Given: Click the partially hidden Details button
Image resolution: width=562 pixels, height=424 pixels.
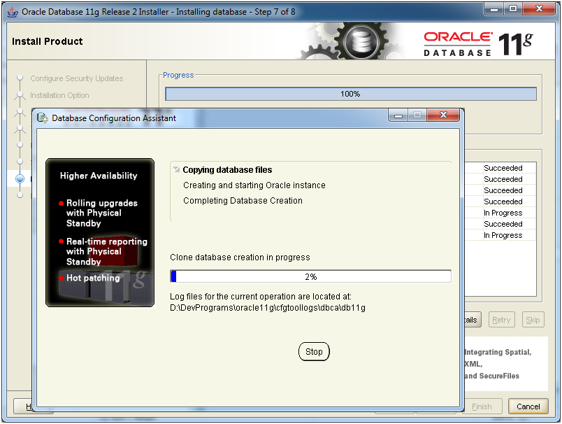Looking at the screenshot, I should [x=473, y=320].
